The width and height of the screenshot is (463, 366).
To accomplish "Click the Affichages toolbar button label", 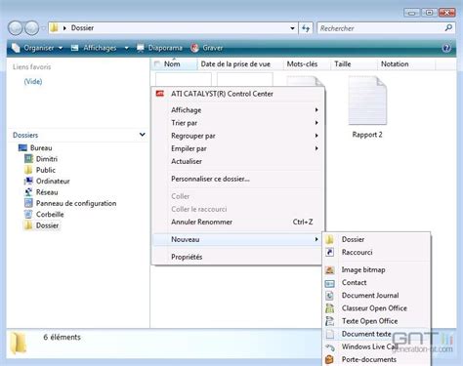I will click(x=100, y=48).
